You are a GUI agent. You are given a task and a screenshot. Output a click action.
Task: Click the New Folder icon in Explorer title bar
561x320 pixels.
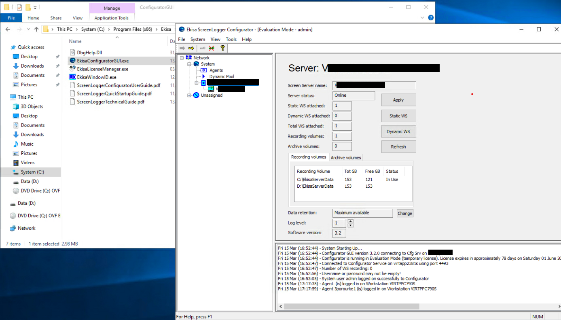pyautogui.click(x=28, y=7)
